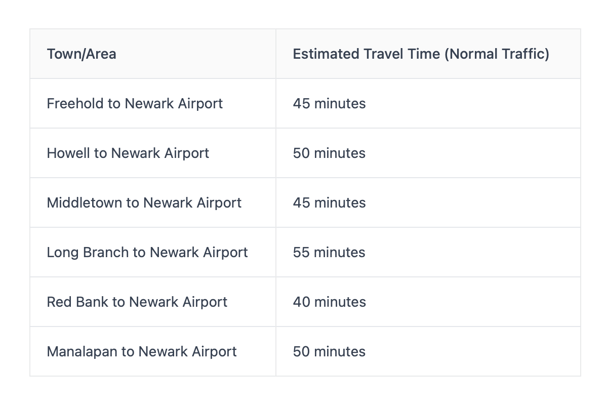Select the 50 minutes time for Howell
Screen dimensions: 606x408
329,153
